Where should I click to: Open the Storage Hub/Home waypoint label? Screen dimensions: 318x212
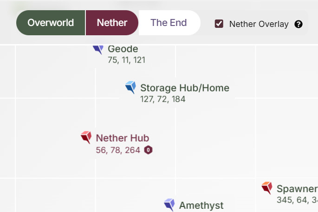[184, 88]
